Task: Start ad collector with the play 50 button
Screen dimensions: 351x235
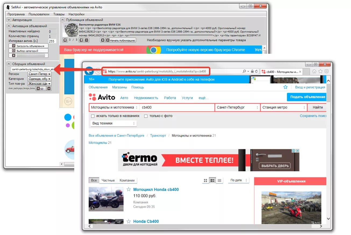Action: pyautogui.click(x=41, y=88)
